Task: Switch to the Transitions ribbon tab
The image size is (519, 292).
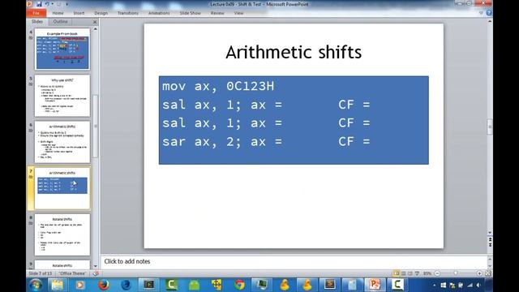Action: pyautogui.click(x=128, y=13)
